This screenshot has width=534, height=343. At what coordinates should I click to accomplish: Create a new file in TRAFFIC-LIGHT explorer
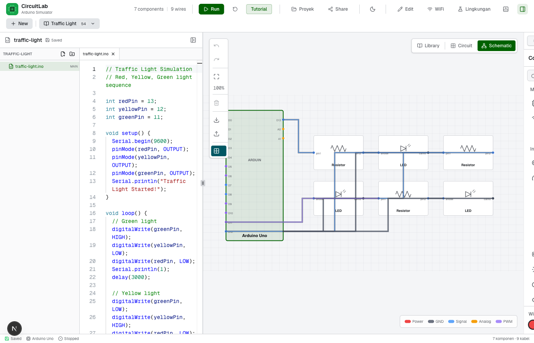[x=63, y=54]
